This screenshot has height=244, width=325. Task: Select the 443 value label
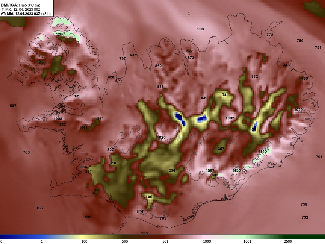(x=286, y=65)
